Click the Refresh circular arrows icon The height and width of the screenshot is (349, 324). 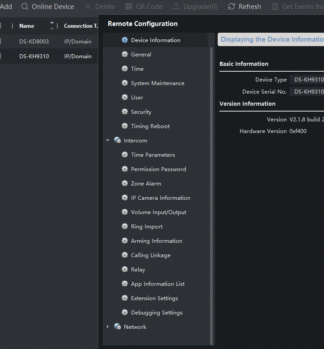(x=232, y=7)
